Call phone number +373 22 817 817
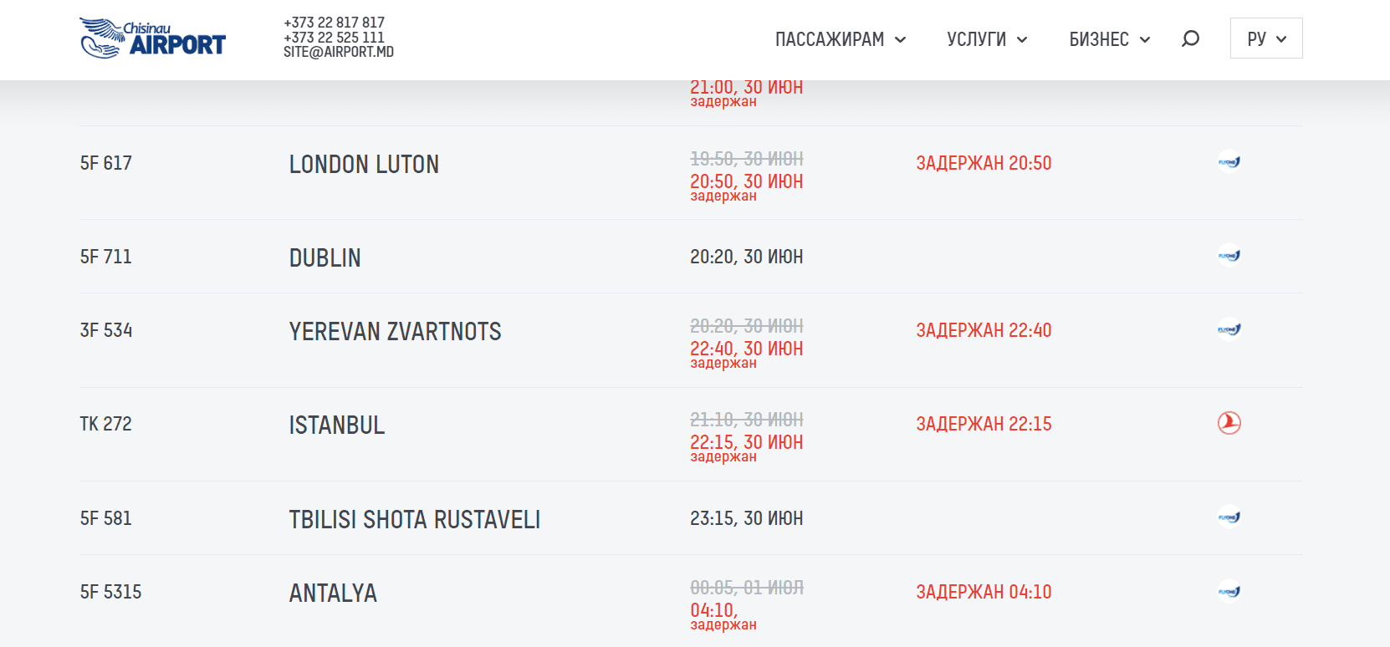Viewport: 1390px width, 647px height. (334, 23)
